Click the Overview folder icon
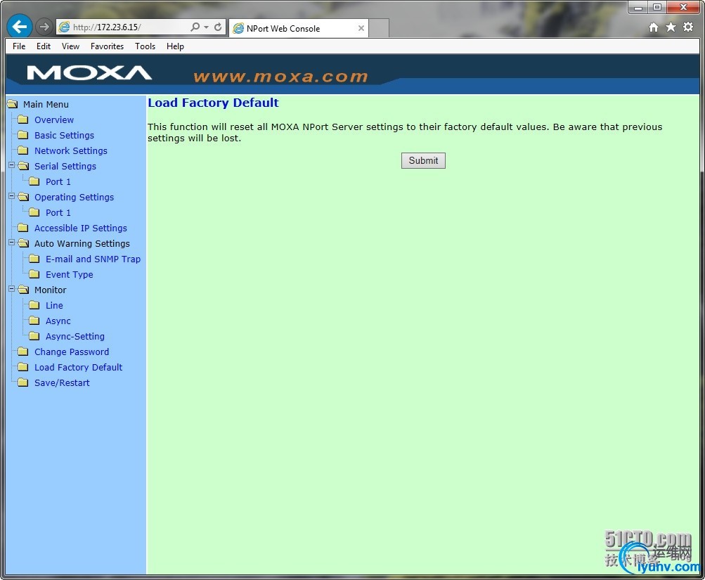Image resolution: width=705 pixels, height=580 pixels. pos(23,120)
